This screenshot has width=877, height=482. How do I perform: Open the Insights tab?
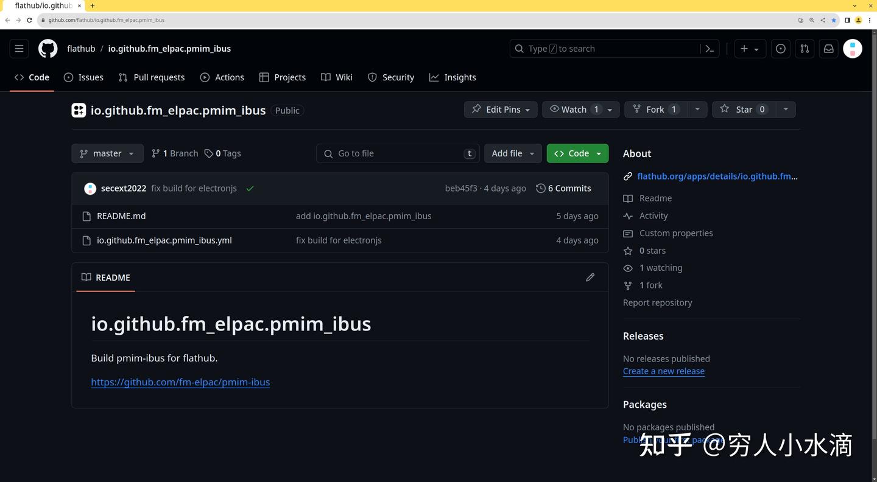tap(460, 77)
